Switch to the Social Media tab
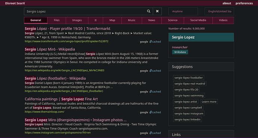The height and width of the screenshot is (138, 258). (x=198, y=20)
